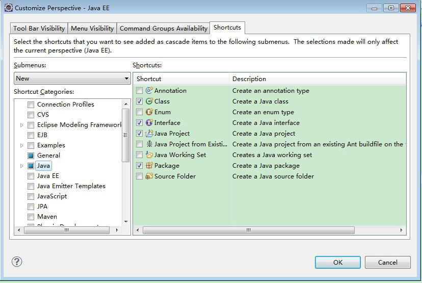Click the green Class icon

pos(149,101)
